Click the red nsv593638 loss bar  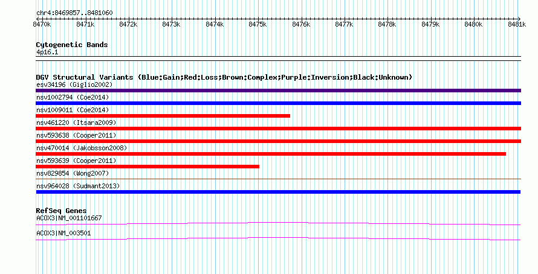click(x=278, y=141)
